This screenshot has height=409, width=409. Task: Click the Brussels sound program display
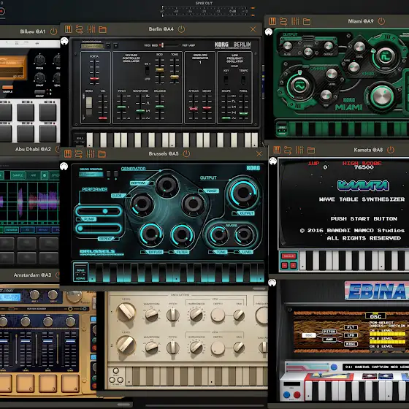[91, 174]
